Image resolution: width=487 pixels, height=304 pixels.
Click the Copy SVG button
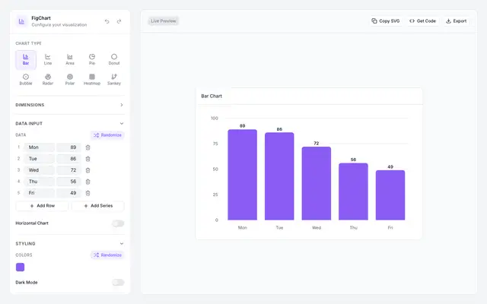click(x=386, y=21)
